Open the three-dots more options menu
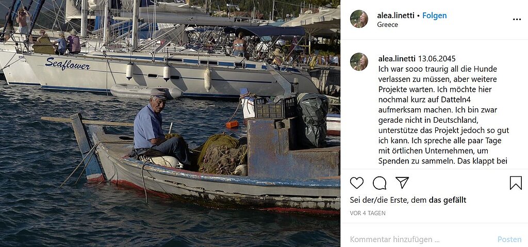The image size is (528, 247). 517,20
